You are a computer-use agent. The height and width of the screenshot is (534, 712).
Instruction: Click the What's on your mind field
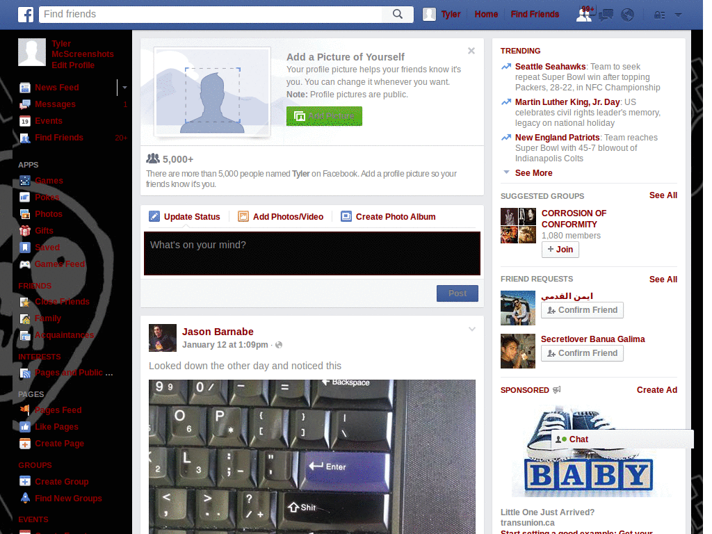312,253
